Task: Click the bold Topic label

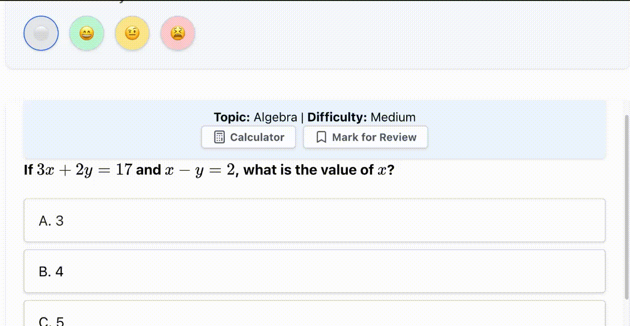Action: tap(232, 117)
